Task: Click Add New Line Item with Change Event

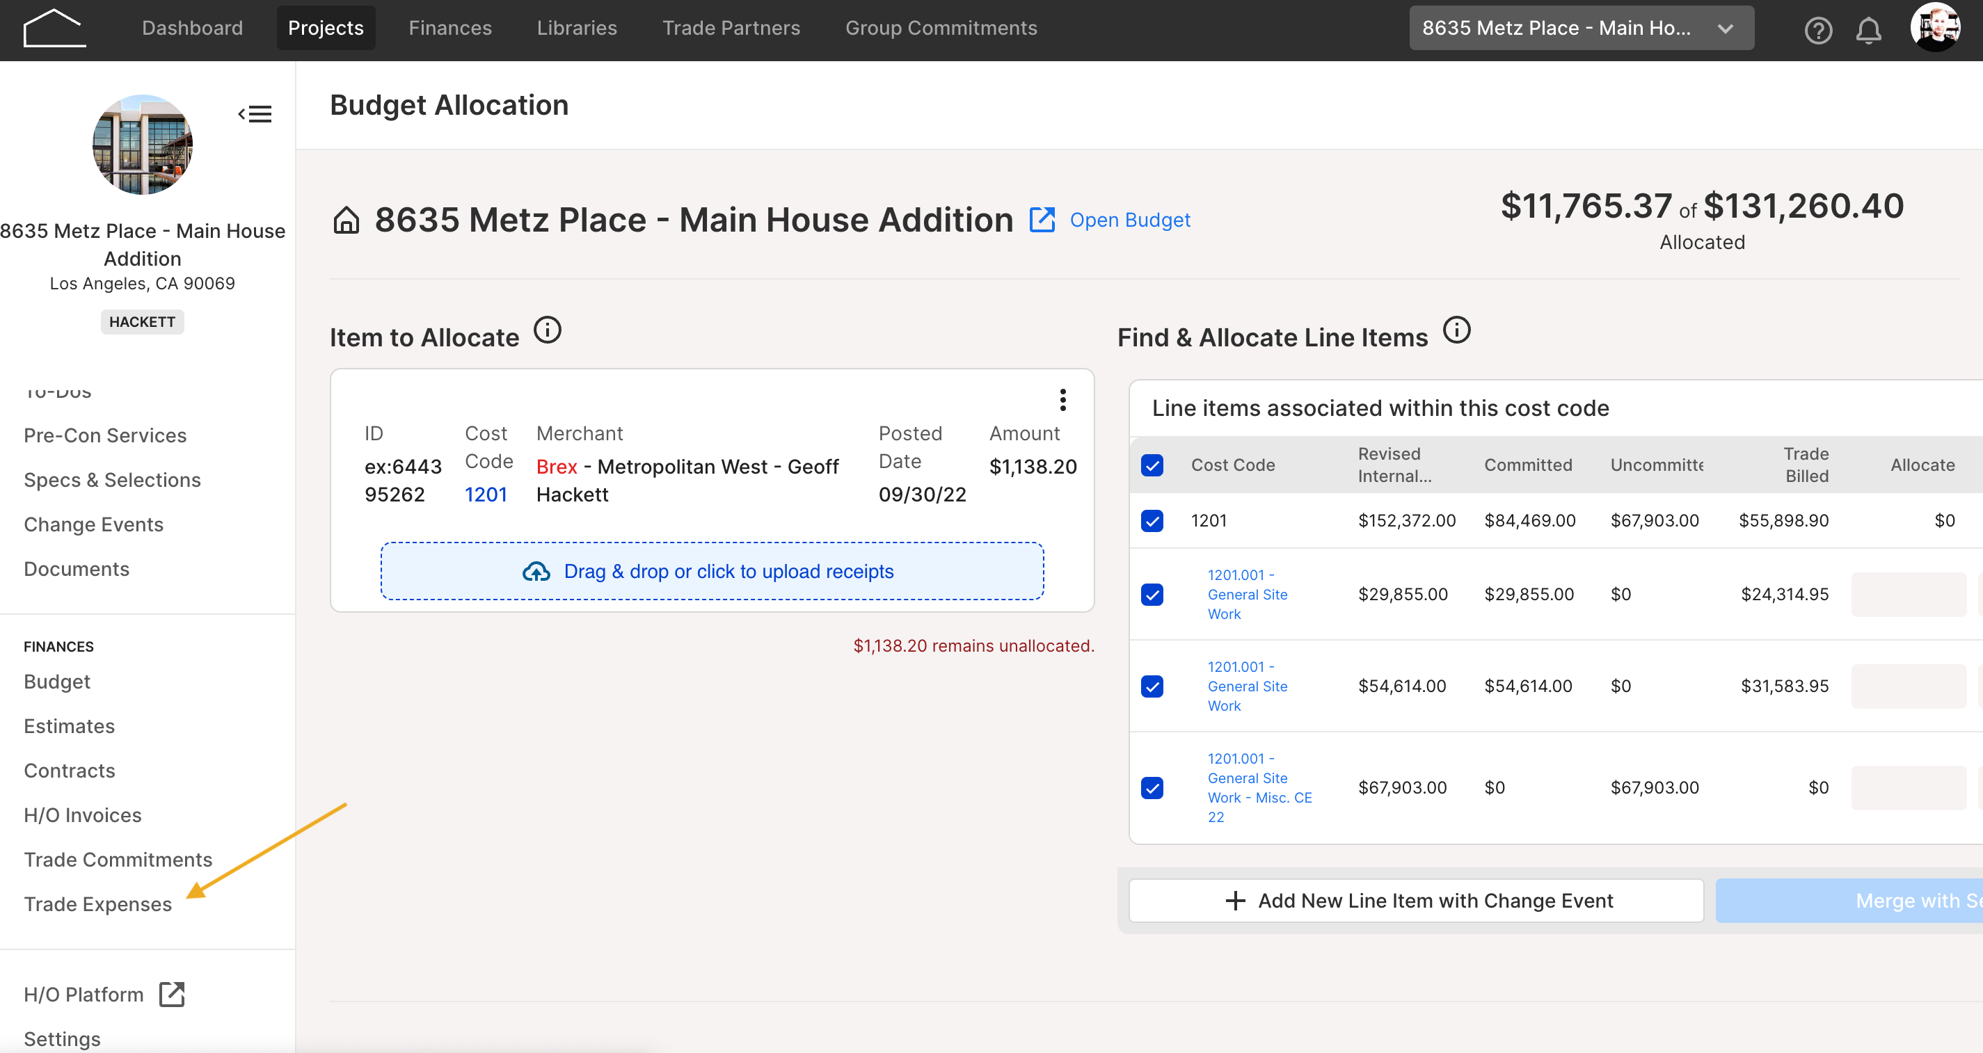Action: click(x=1416, y=900)
